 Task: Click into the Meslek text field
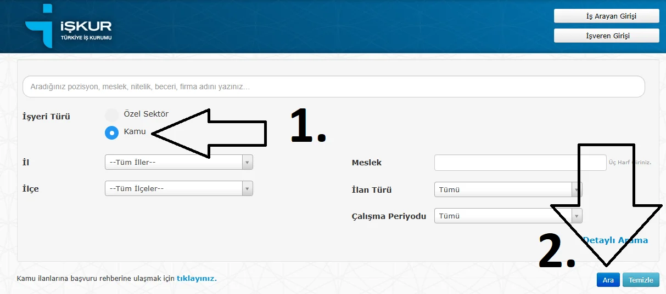[x=519, y=163]
